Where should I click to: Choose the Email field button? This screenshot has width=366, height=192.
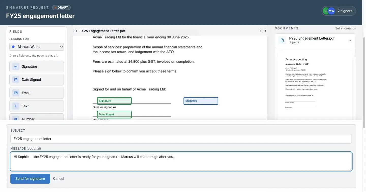click(37, 93)
